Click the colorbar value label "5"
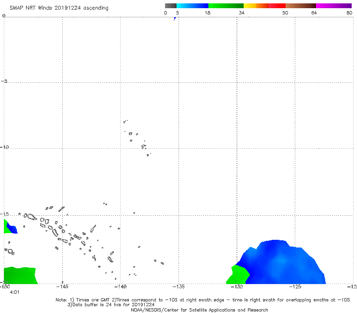 [x=178, y=13]
